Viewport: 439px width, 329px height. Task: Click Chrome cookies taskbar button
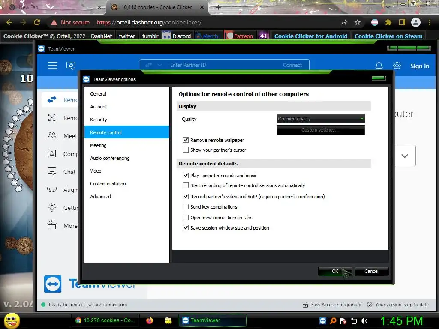point(105,320)
